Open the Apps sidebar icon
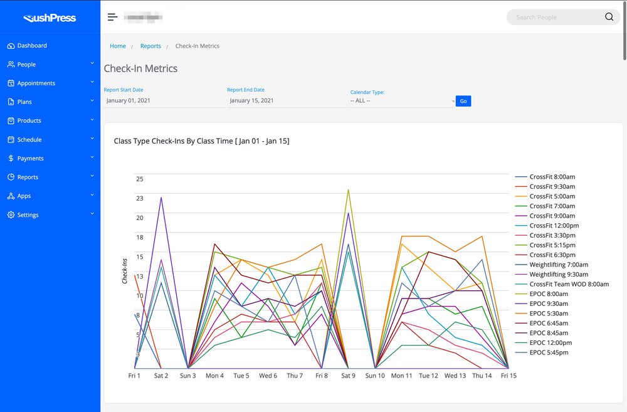Image resolution: width=627 pixels, height=412 pixels. point(11,196)
